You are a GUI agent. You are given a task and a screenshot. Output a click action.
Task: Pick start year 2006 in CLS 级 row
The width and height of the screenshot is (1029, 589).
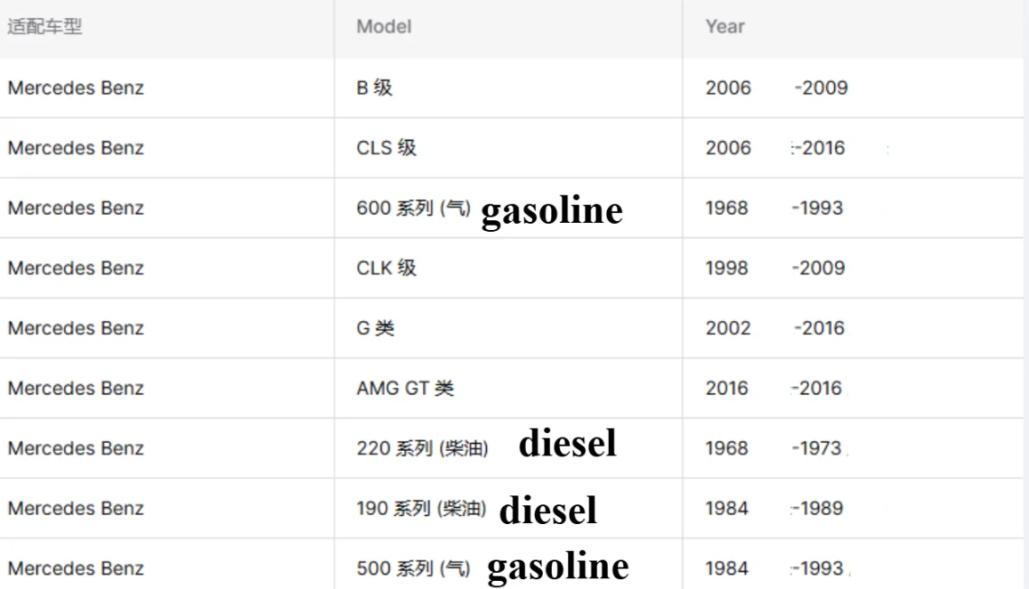[x=728, y=148]
